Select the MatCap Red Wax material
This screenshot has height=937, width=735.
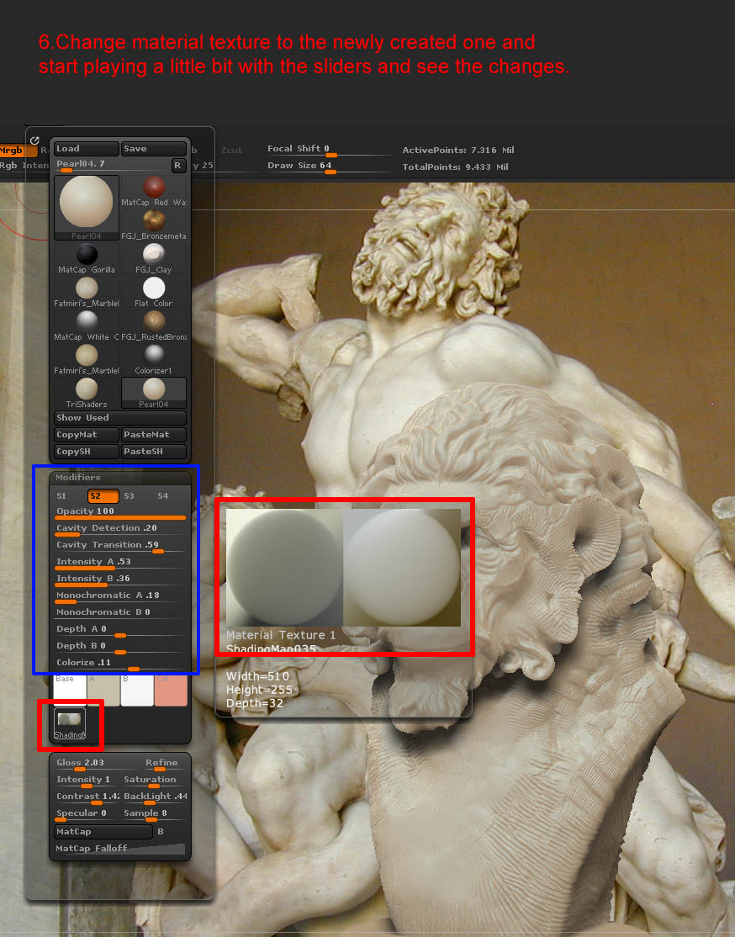pos(154,192)
